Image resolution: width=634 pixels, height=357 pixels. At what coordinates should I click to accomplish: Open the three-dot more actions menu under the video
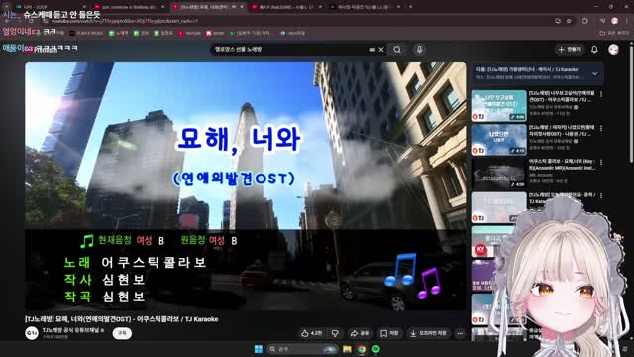[460, 333]
